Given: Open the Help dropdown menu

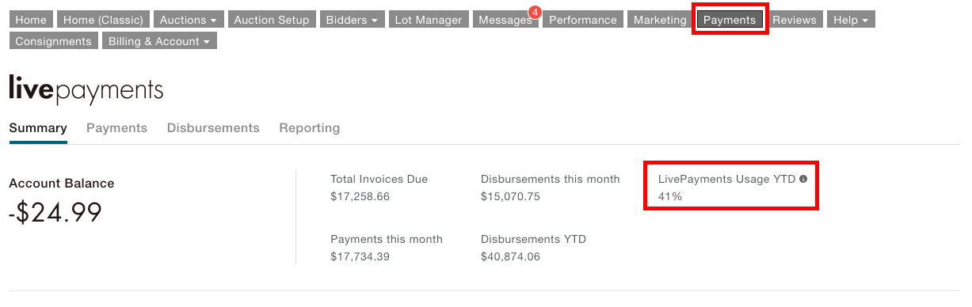Looking at the screenshot, I should [x=851, y=20].
